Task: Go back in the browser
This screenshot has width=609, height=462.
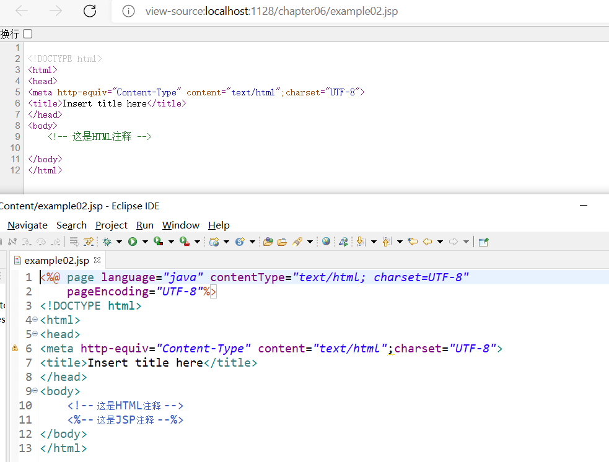Action: [x=22, y=11]
